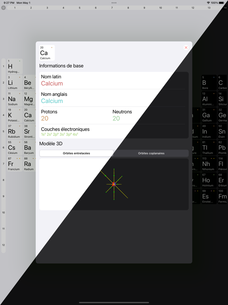The image size is (228, 305).
Task: Open the Lithium element tile
Action: point(15,83)
